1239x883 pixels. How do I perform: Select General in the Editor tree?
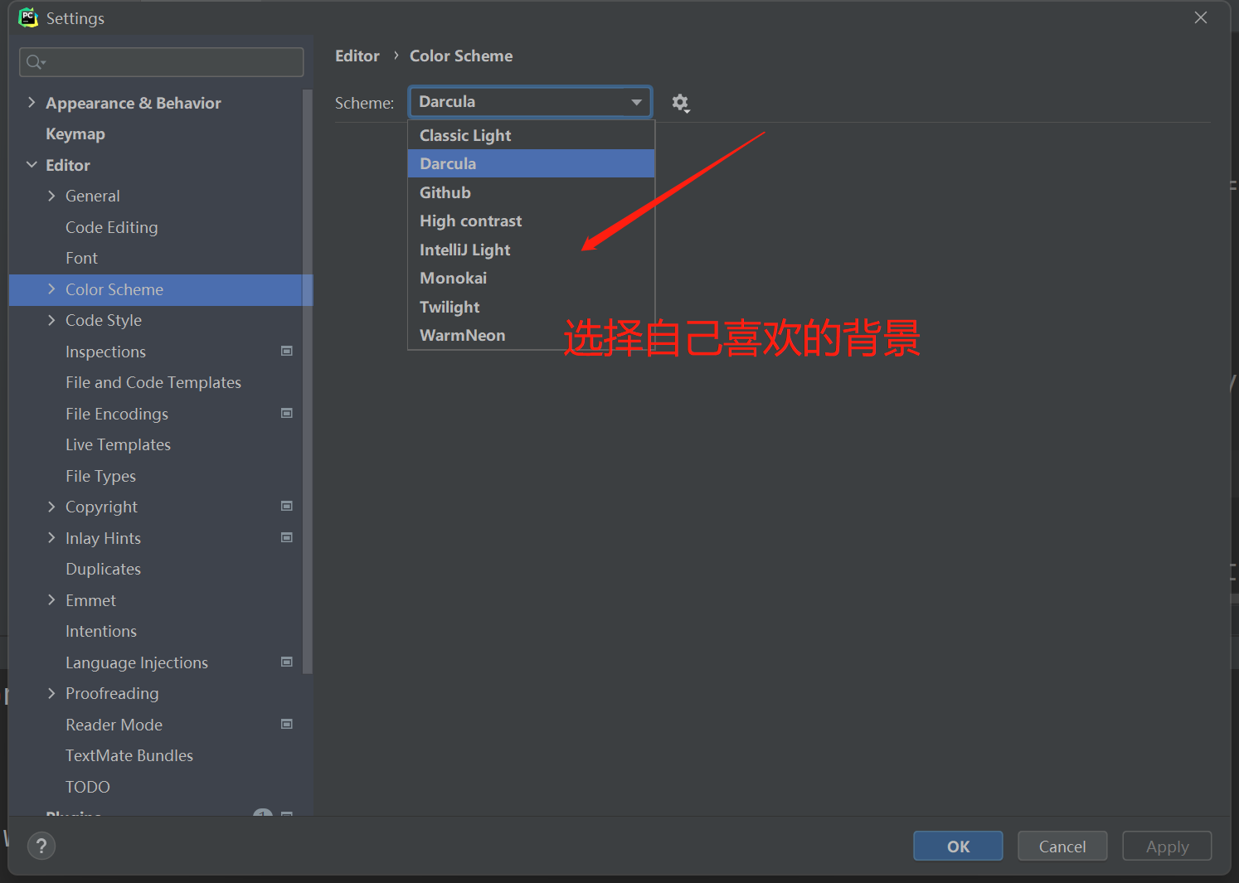click(x=93, y=196)
